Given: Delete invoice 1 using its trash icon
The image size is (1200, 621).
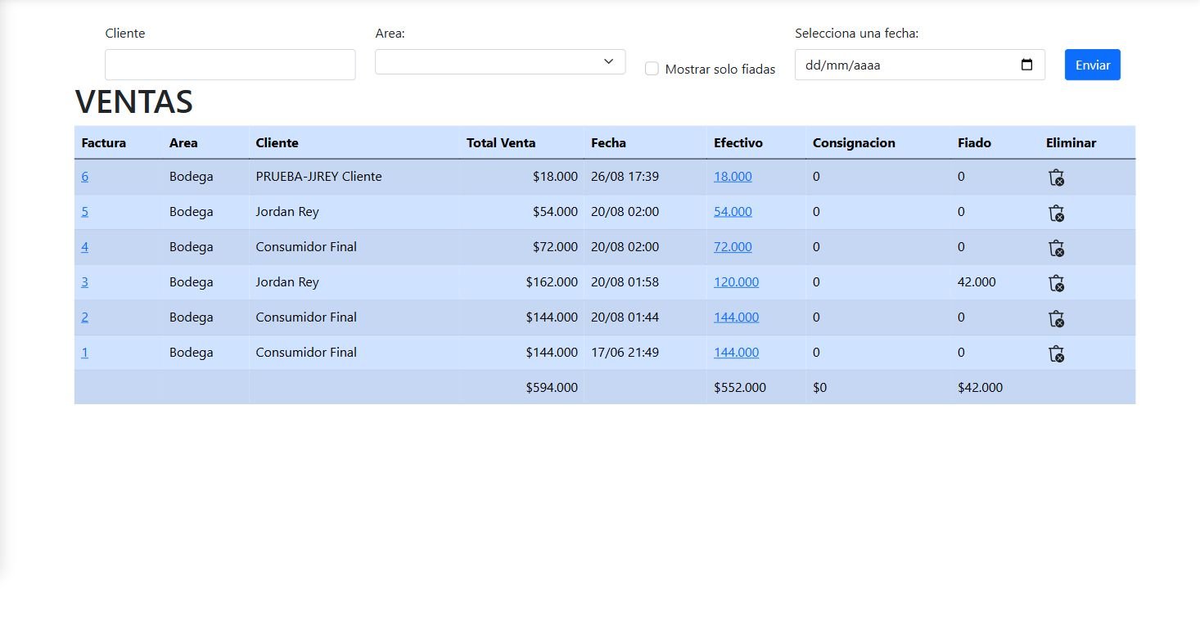Looking at the screenshot, I should [1056, 353].
